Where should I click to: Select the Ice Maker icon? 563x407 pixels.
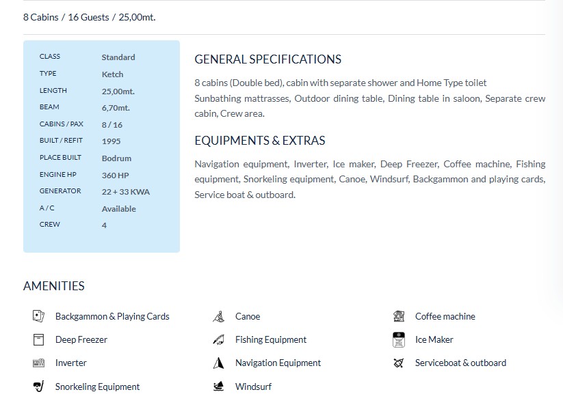click(x=399, y=339)
